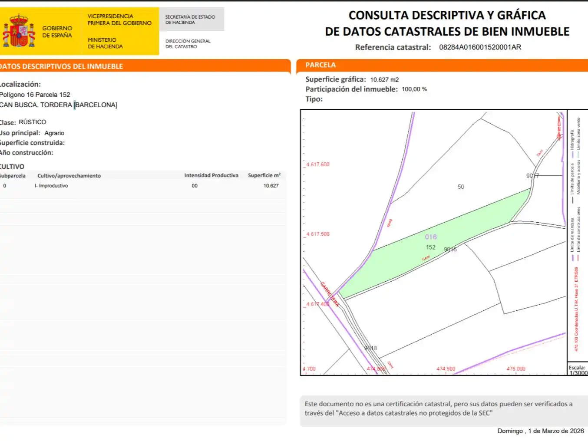588x441 pixels.
Task: Click the '9017' parcel label on the map
Action: tap(533, 176)
